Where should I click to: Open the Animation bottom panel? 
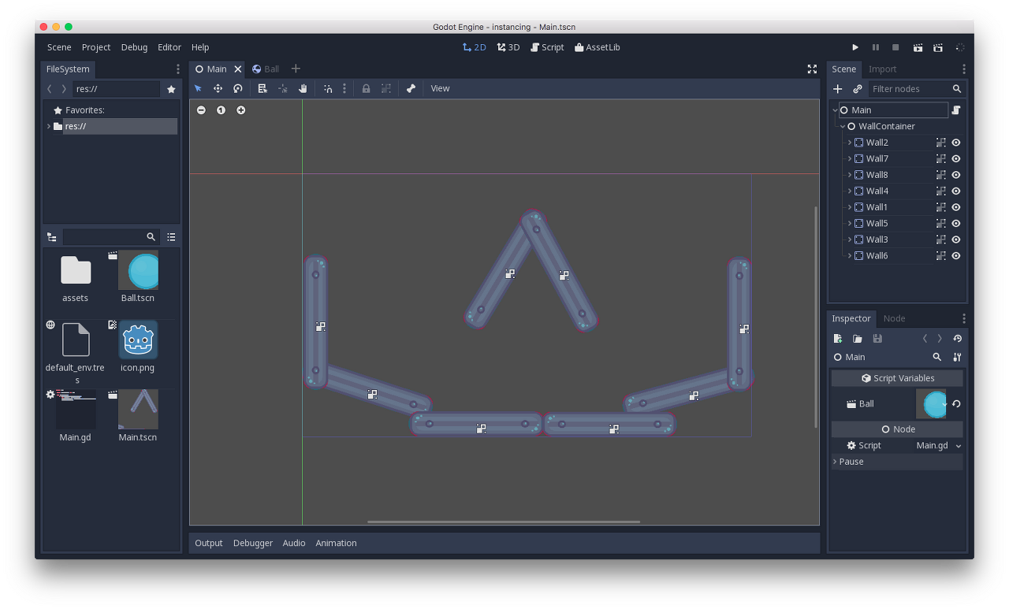(x=336, y=543)
